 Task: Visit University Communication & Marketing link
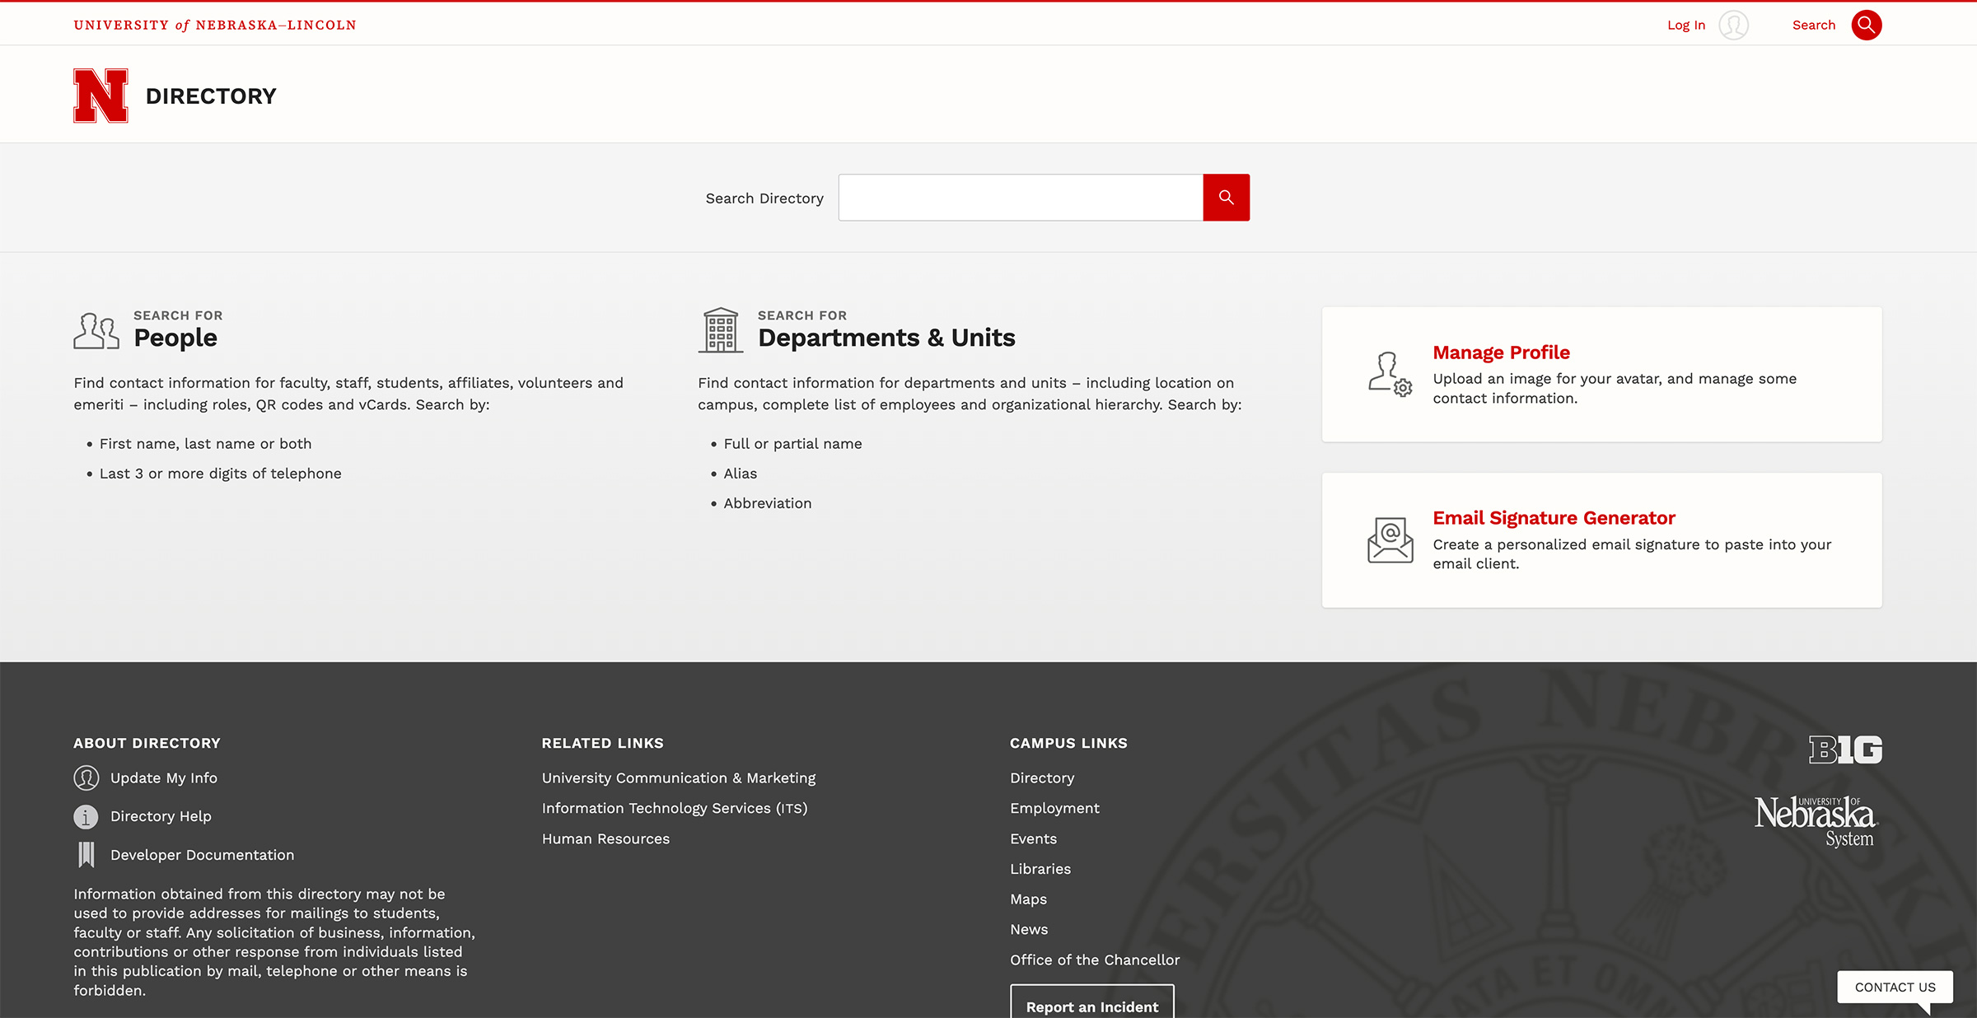coord(679,778)
